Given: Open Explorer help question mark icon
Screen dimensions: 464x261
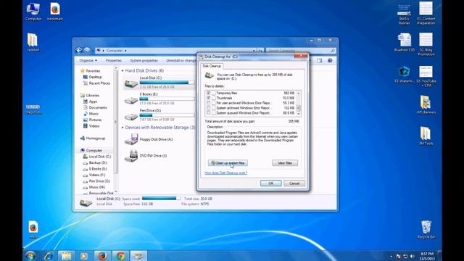Looking at the screenshot, I should pos(330,60).
